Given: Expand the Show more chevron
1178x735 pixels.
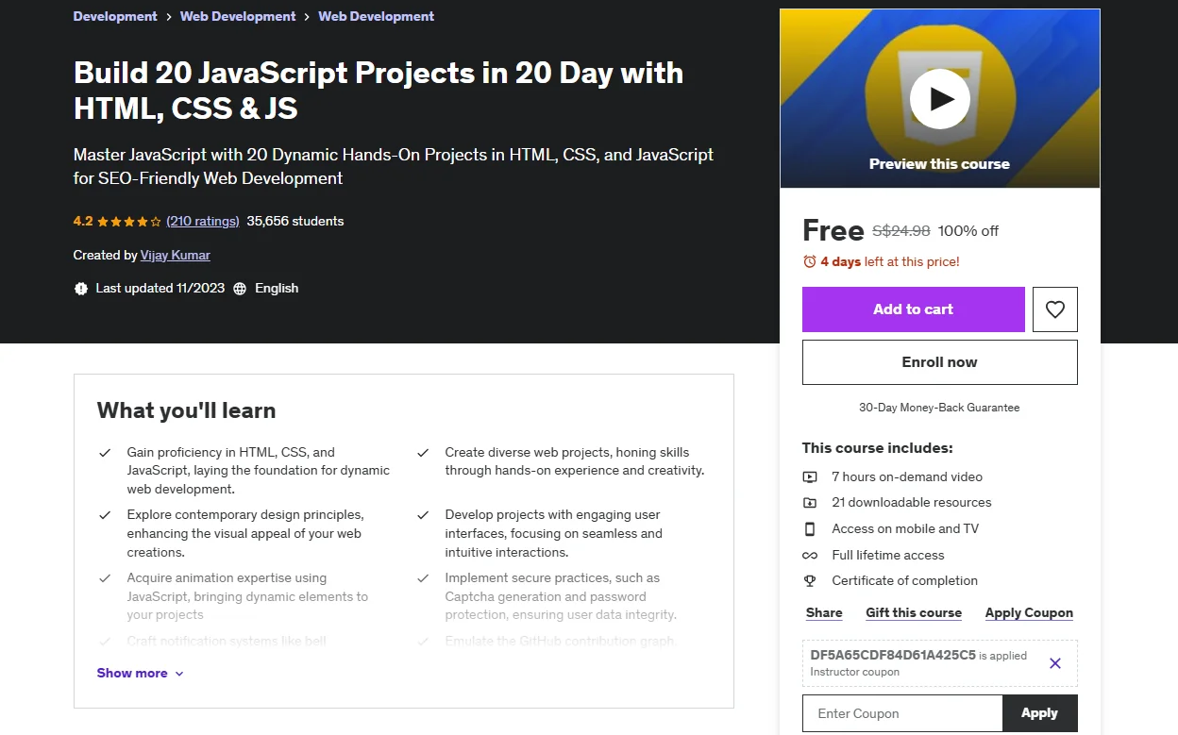Looking at the screenshot, I should [179, 674].
